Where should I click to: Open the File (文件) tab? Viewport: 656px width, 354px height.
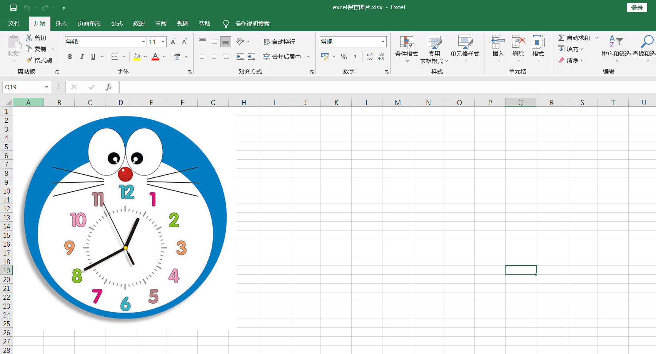pyautogui.click(x=14, y=23)
